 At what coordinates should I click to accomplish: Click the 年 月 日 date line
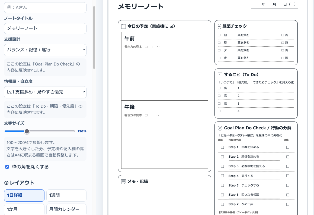coord(274,4)
